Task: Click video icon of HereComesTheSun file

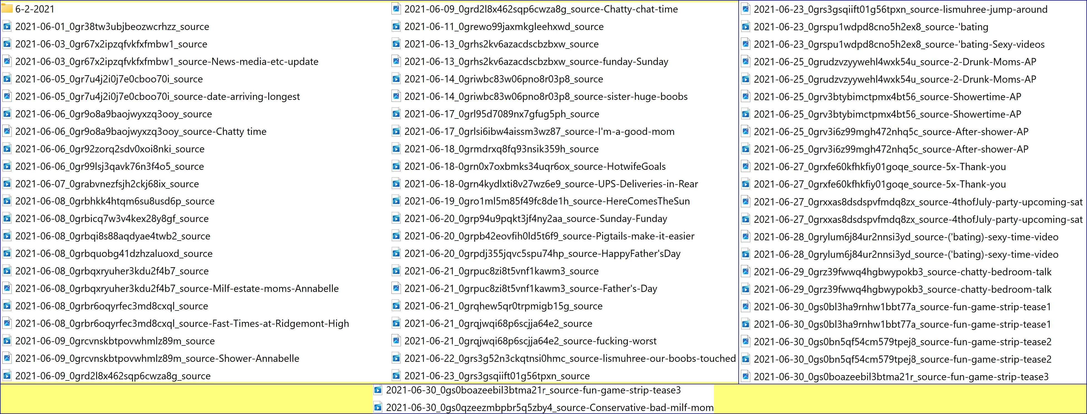Action: click(396, 201)
